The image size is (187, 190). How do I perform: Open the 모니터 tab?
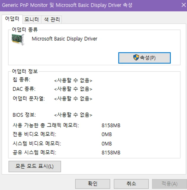[x=32, y=20]
